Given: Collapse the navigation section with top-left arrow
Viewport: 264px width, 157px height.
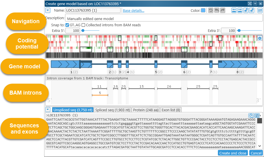Looking at the screenshot, I should coord(48,10).
